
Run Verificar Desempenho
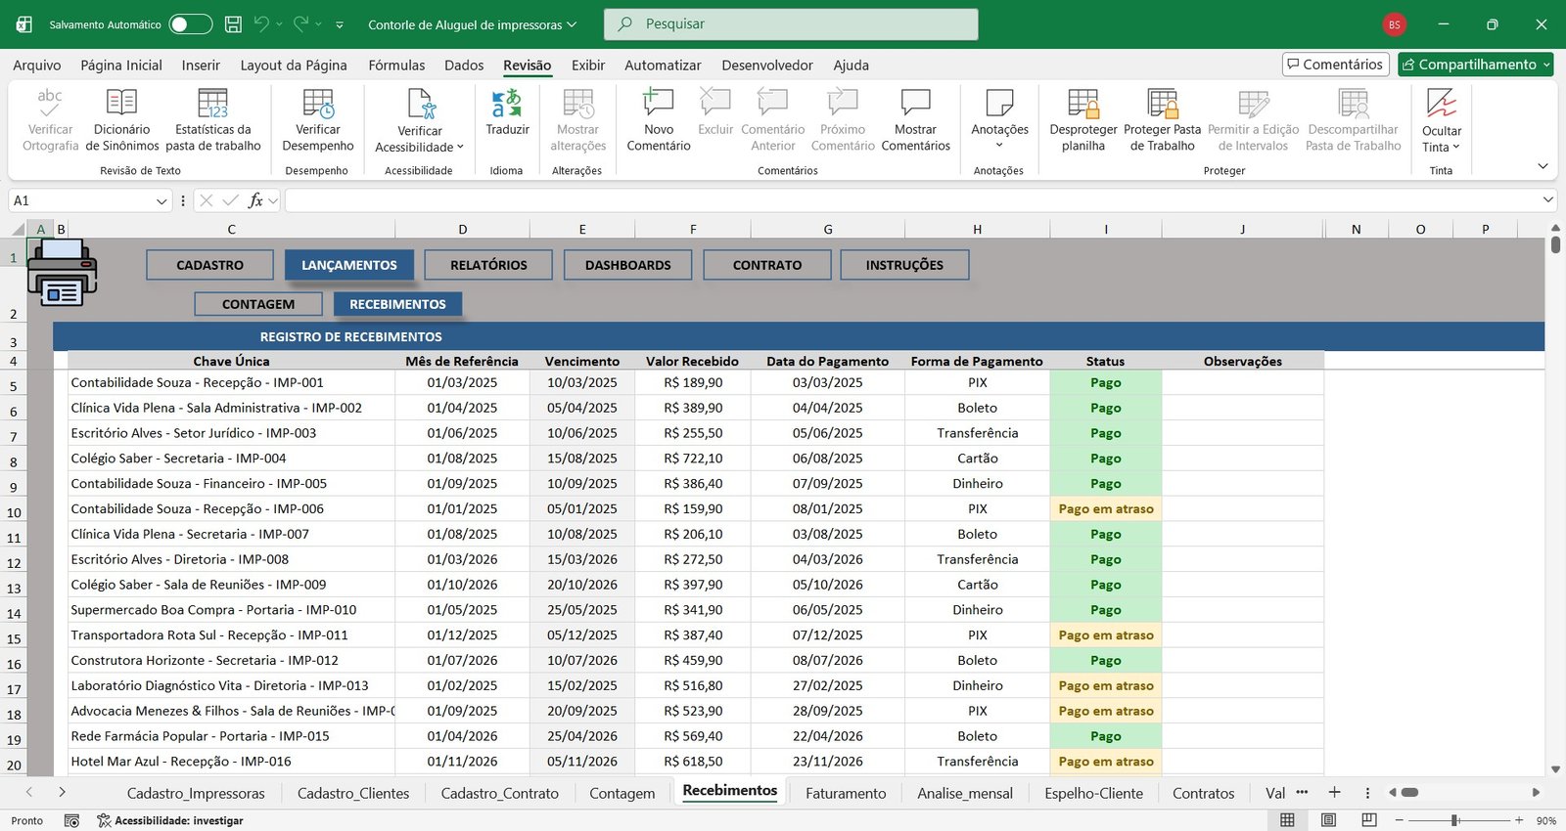[x=318, y=120]
